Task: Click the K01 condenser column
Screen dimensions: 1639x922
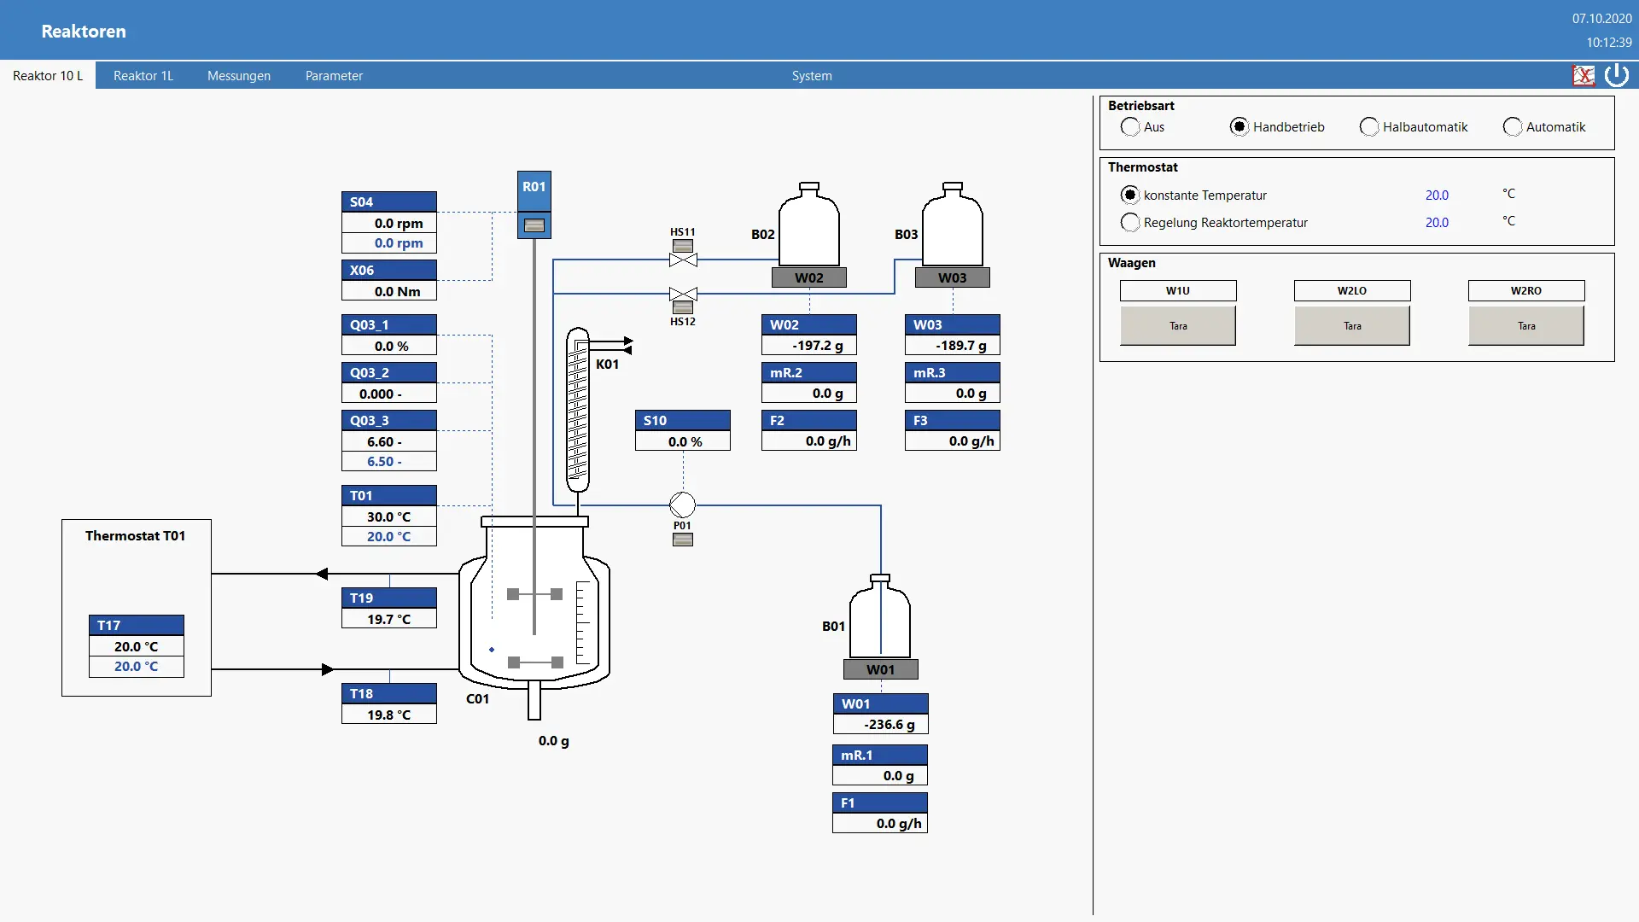Action: (x=578, y=410)
